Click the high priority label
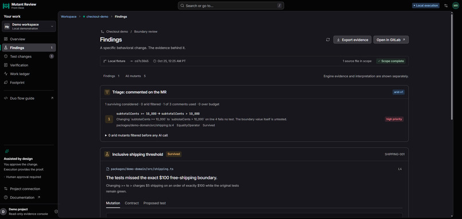 (x=394, y=119)
